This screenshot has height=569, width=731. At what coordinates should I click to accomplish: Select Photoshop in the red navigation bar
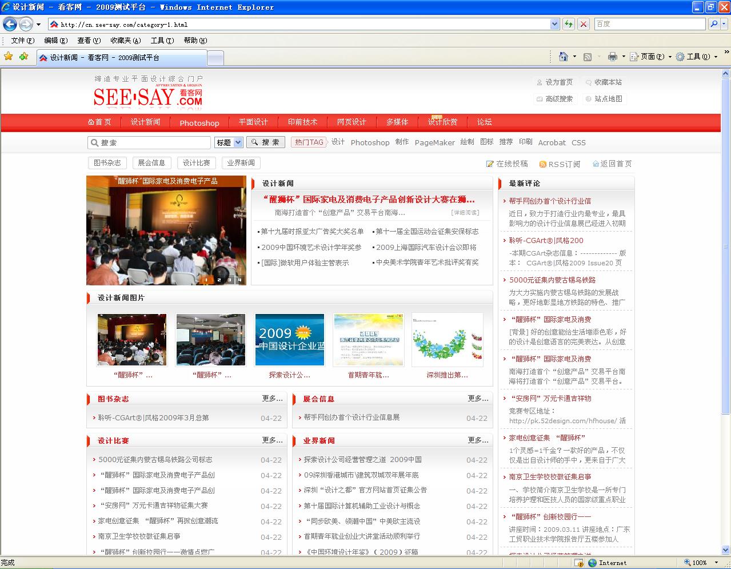coord(199,123)
